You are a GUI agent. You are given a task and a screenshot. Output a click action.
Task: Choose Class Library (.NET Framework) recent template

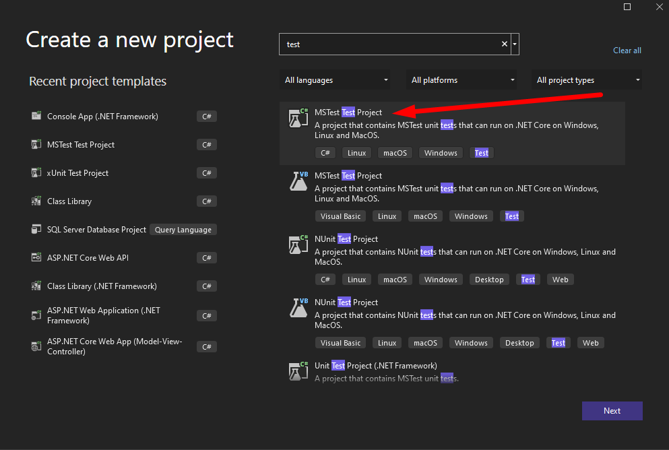pyautogui.click(x=102, y=286)
